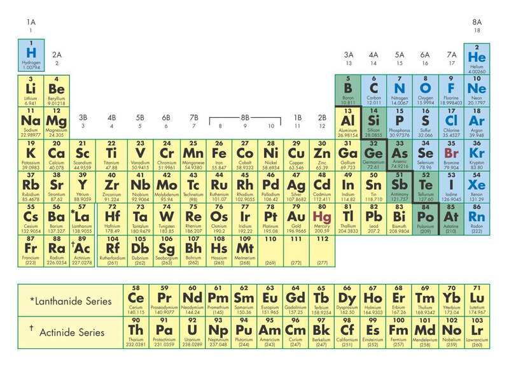Click the Uranium (U) element
Image resolution: width=509 pixels, height=382 pixels.
tap(192, 332)
